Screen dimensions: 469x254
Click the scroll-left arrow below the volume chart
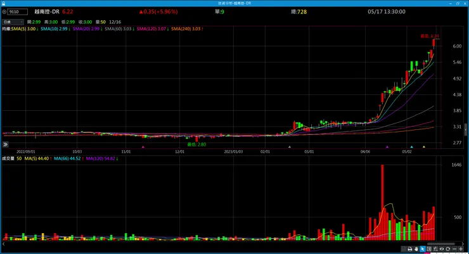click(4, 244)
